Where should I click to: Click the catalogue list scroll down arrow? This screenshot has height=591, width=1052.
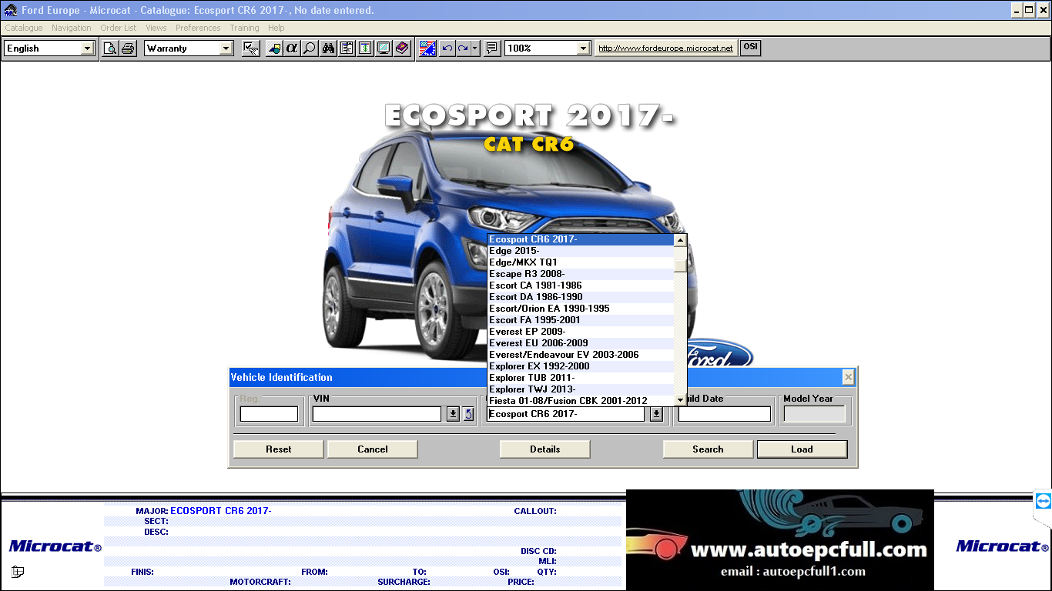tap(680, 400)
